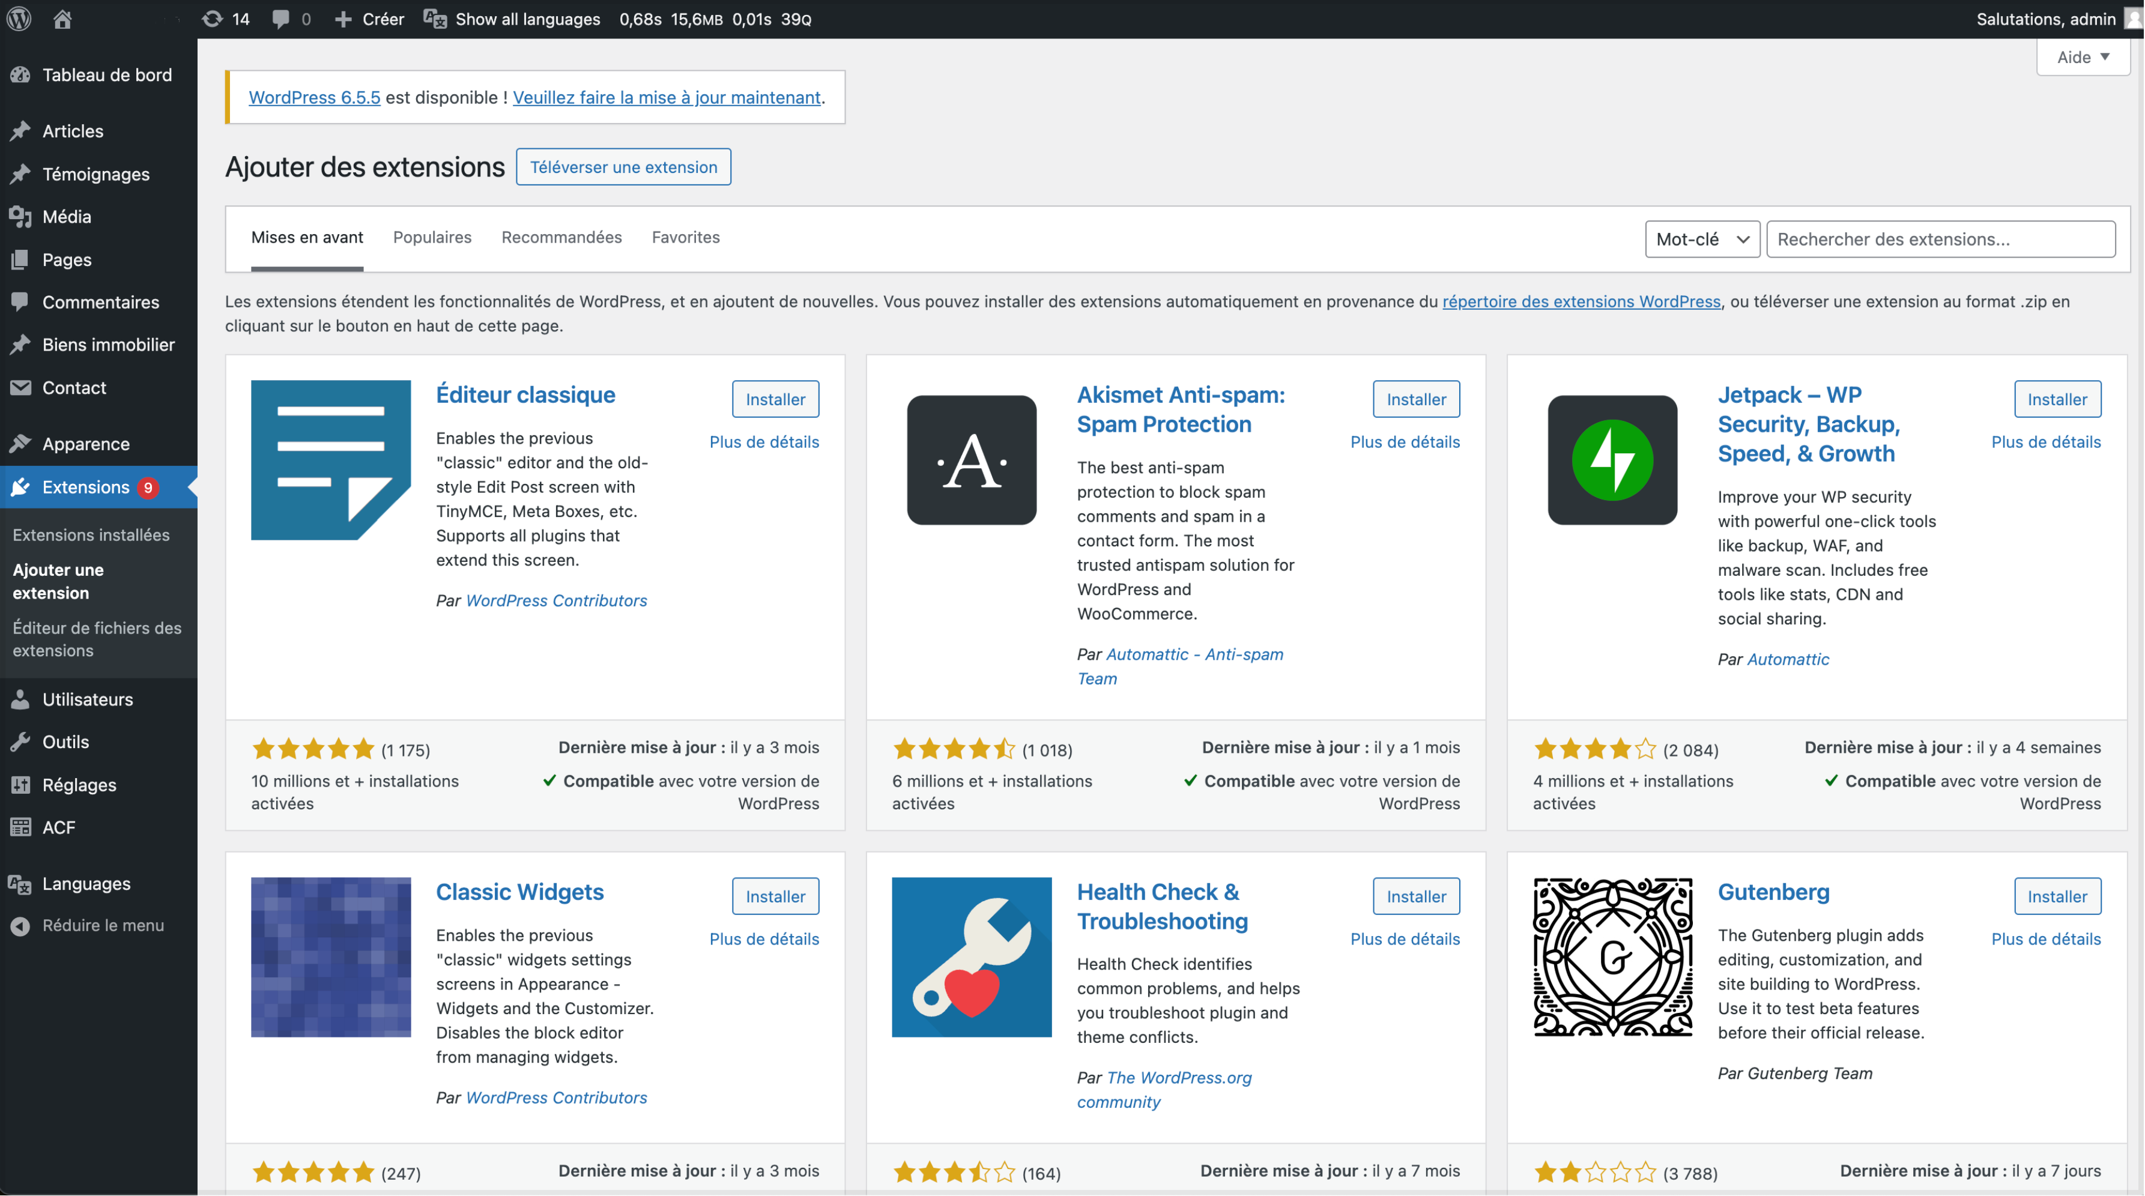Open the comments bubble icon in admin bar

280,18
